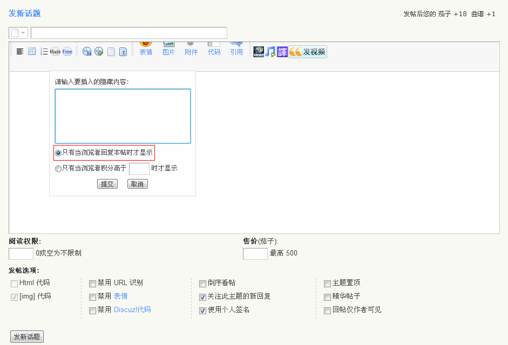This screenshot has height=345, width=508.
Task: Select 只有当浏览者积分高于 radio option
Action: point(58,169)
